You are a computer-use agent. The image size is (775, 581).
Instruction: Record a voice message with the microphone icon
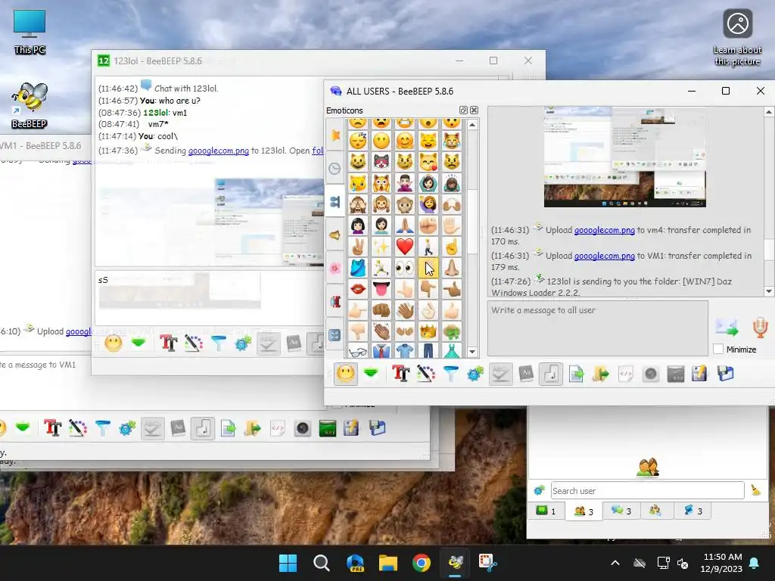click(760, 328)
